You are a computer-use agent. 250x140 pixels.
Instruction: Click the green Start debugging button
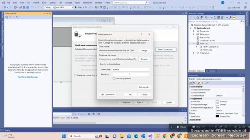(x=79, y=7)
